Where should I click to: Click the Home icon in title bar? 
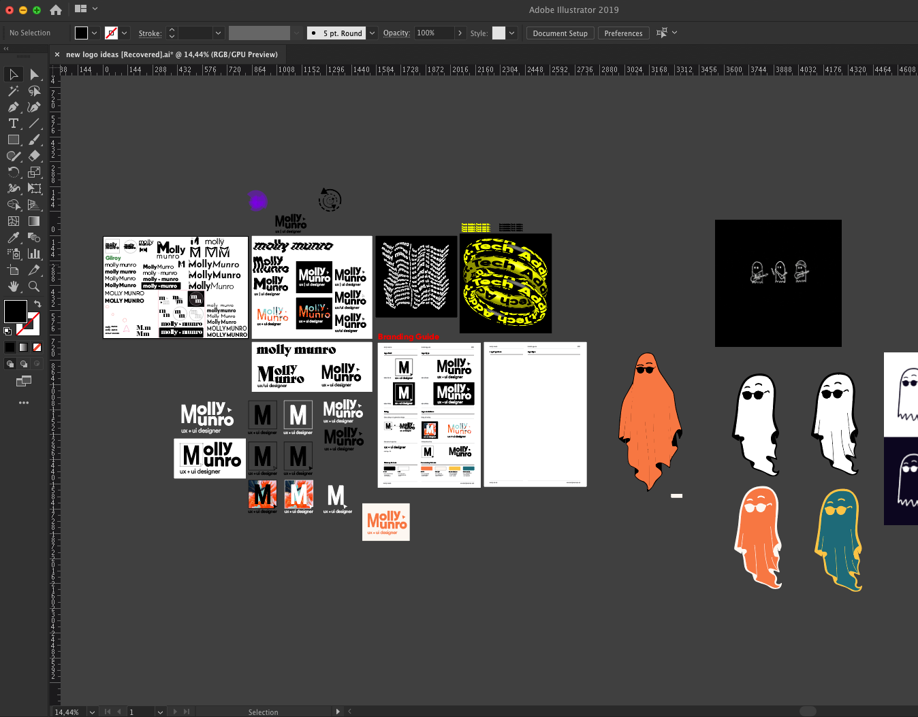pyautogui.click(x=56, y=10)
